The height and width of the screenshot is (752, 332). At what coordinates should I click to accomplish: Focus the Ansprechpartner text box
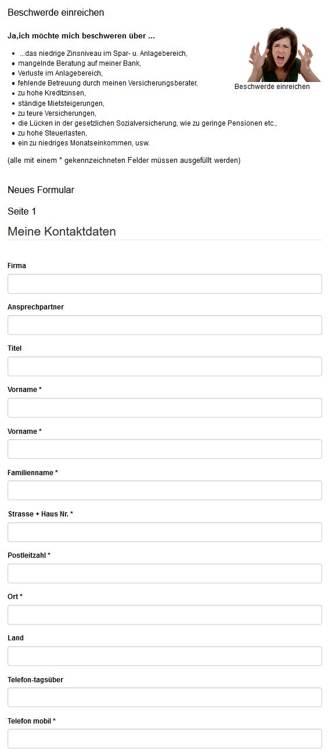tap(164, 325)
